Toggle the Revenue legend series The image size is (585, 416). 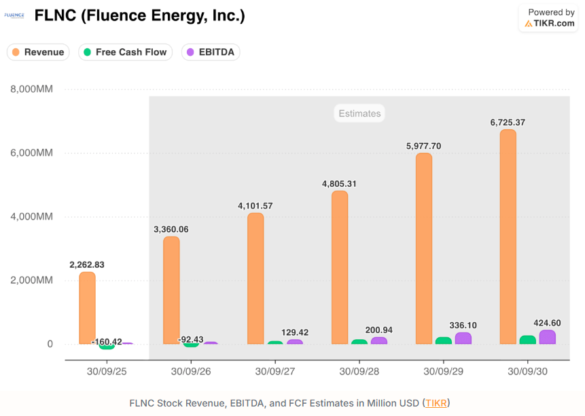pyautogui.click(x=38, y=52)
